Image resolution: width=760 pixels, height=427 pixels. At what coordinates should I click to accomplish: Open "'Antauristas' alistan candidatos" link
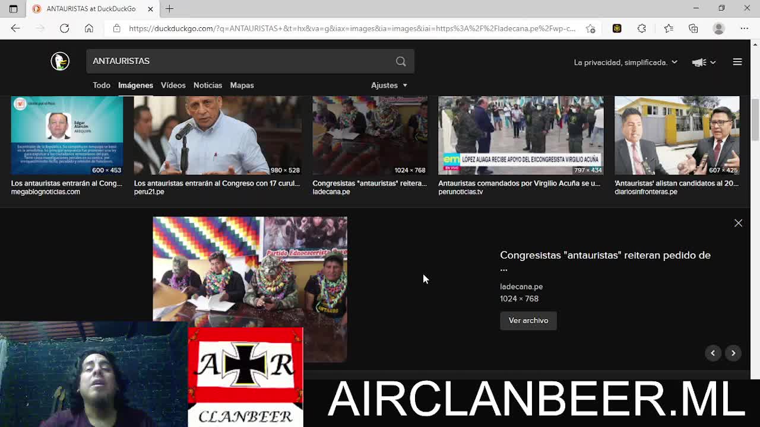676,183
